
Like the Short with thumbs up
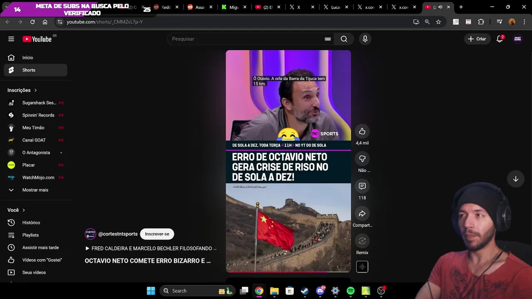362,131
